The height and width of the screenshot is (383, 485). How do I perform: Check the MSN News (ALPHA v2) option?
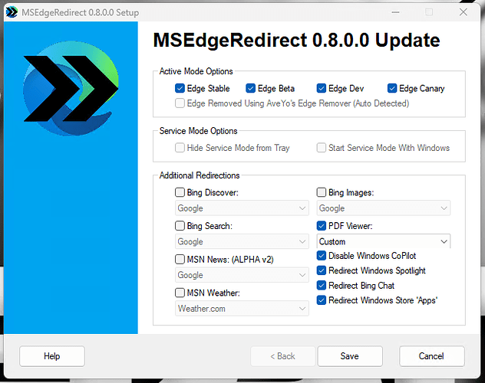(x=180, y=260)
